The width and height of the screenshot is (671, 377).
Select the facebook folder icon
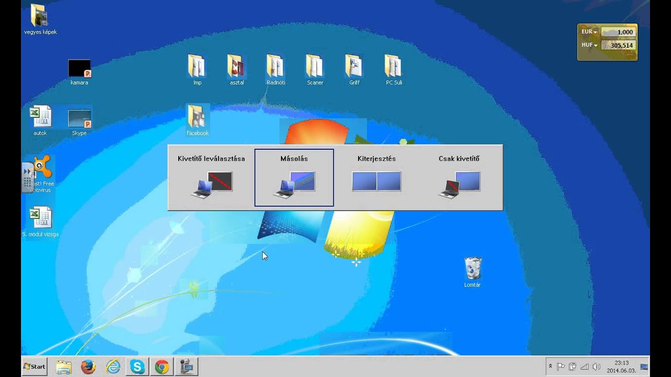point(197,120)
